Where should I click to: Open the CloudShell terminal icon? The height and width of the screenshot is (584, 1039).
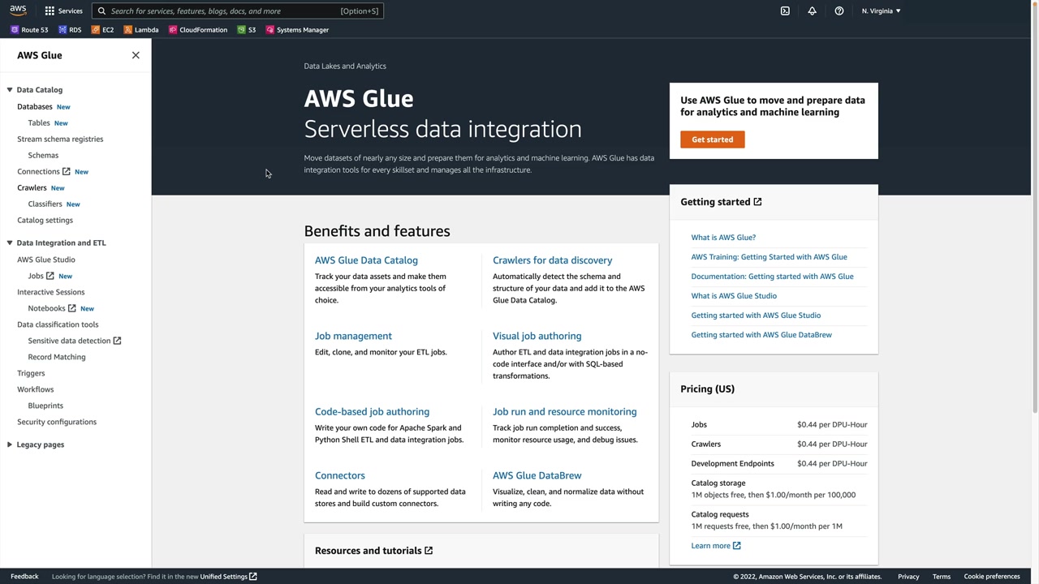click(785, 11)
